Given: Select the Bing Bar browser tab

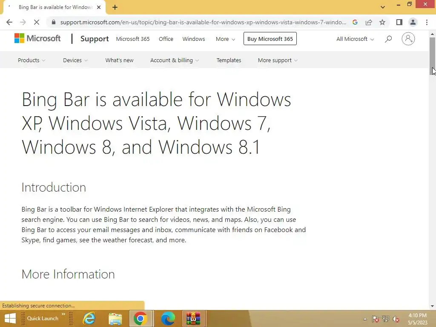Looking at the screenshot, I should pos(55,7).
